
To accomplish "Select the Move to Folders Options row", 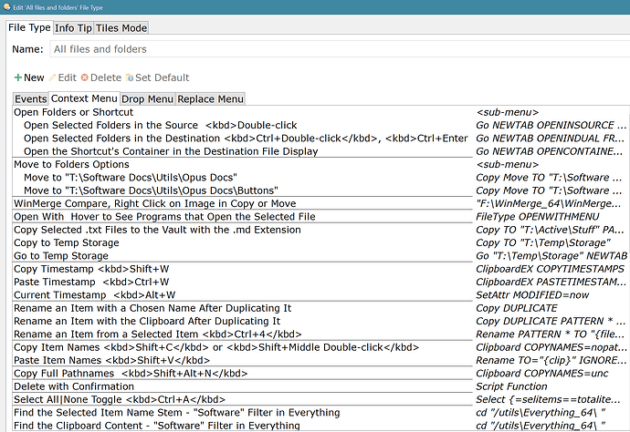I will coord(321,164).
